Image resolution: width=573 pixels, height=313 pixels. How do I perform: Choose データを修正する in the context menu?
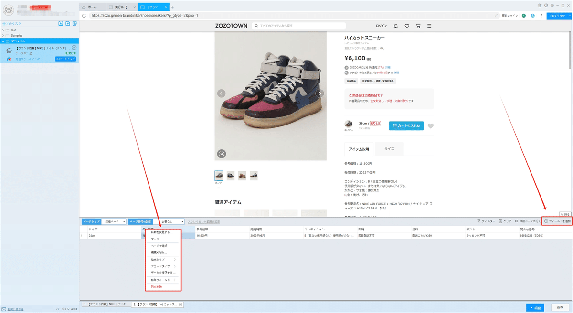pos(163,272)
